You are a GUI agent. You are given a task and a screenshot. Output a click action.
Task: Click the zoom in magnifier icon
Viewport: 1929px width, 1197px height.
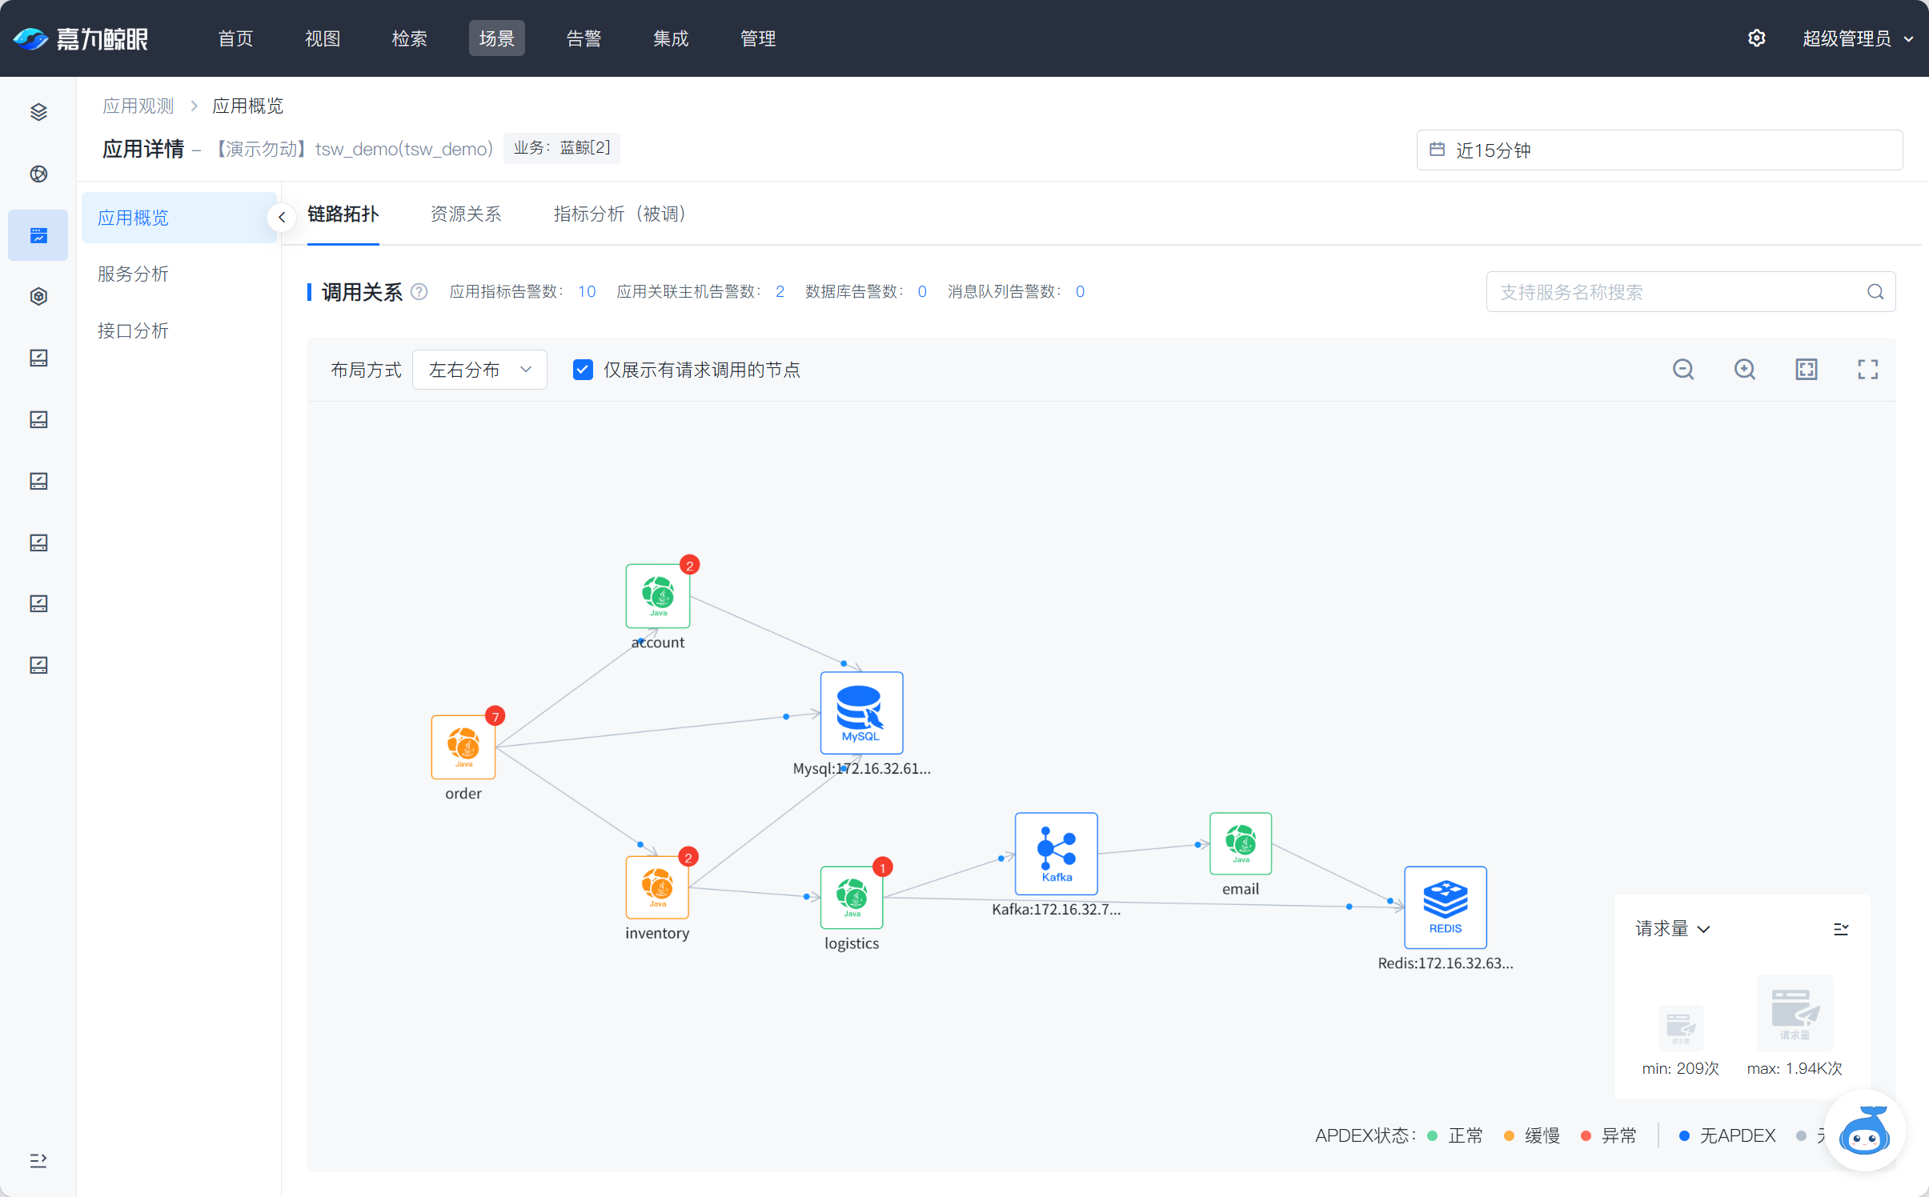pyautogui.click(x=1745, y=369)
